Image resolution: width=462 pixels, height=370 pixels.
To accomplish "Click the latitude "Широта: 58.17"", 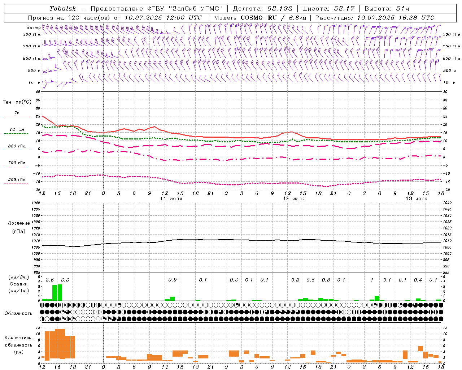I will [328, 9].
